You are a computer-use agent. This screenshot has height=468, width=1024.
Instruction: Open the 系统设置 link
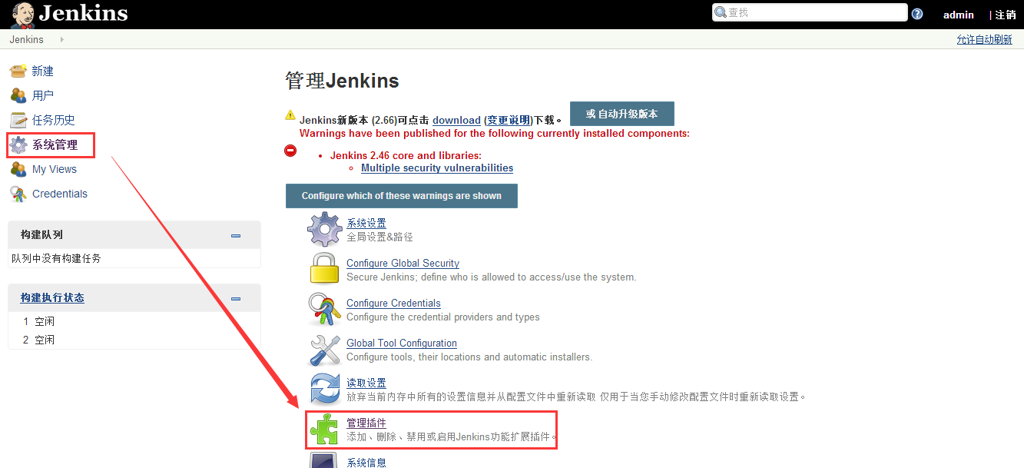pos(366,223)
